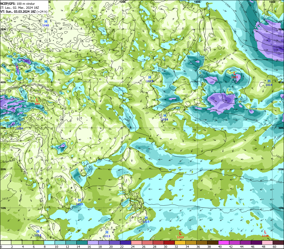Click the NCEP/GFS 100 m vindur title
This screenshot has width=284, height=249.
(x=18, y=4)
